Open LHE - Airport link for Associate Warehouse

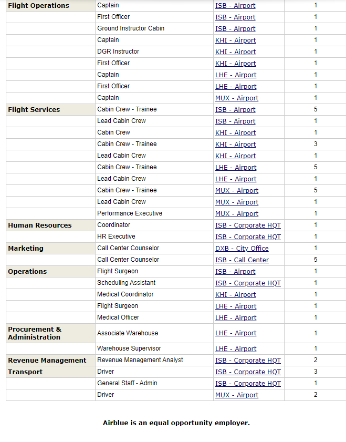tap(236, 333)
